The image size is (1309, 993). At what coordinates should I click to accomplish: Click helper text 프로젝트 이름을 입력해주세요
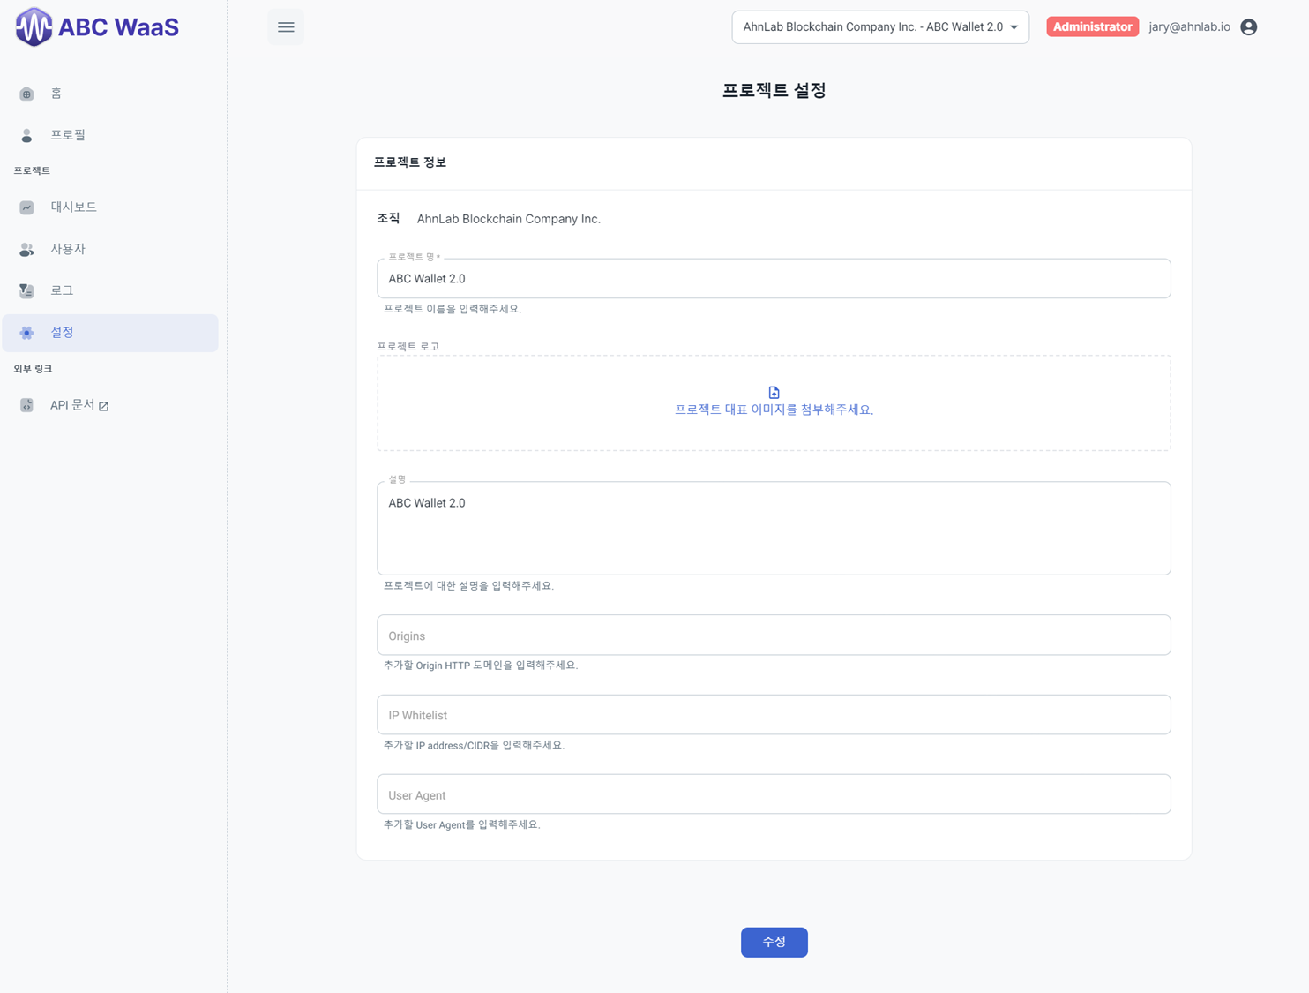[x=453, y=309]
